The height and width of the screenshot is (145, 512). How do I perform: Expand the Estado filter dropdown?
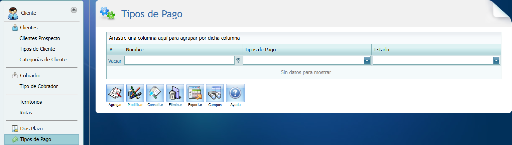coord(496,60)
